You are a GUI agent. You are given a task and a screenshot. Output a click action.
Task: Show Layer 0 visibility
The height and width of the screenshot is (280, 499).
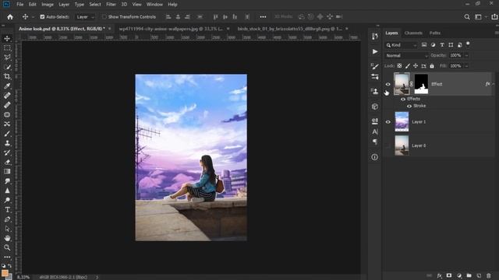point(388,145)
